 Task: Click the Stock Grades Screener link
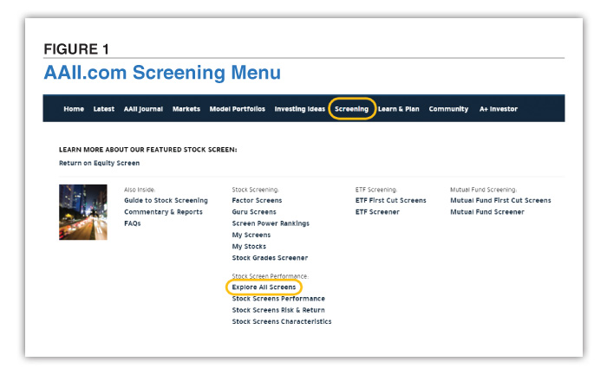(x=270, y=258)
